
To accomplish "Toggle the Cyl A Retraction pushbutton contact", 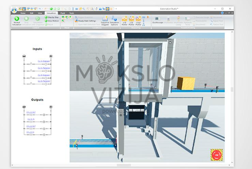I will (x=31, y=70).
